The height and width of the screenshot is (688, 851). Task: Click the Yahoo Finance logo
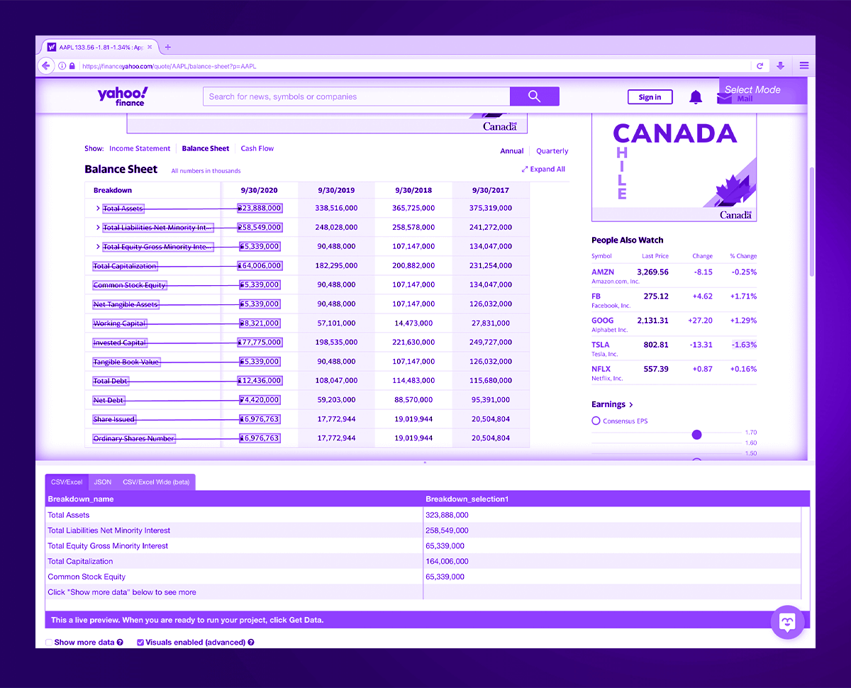pyautogui.click(x=122, y=96)
